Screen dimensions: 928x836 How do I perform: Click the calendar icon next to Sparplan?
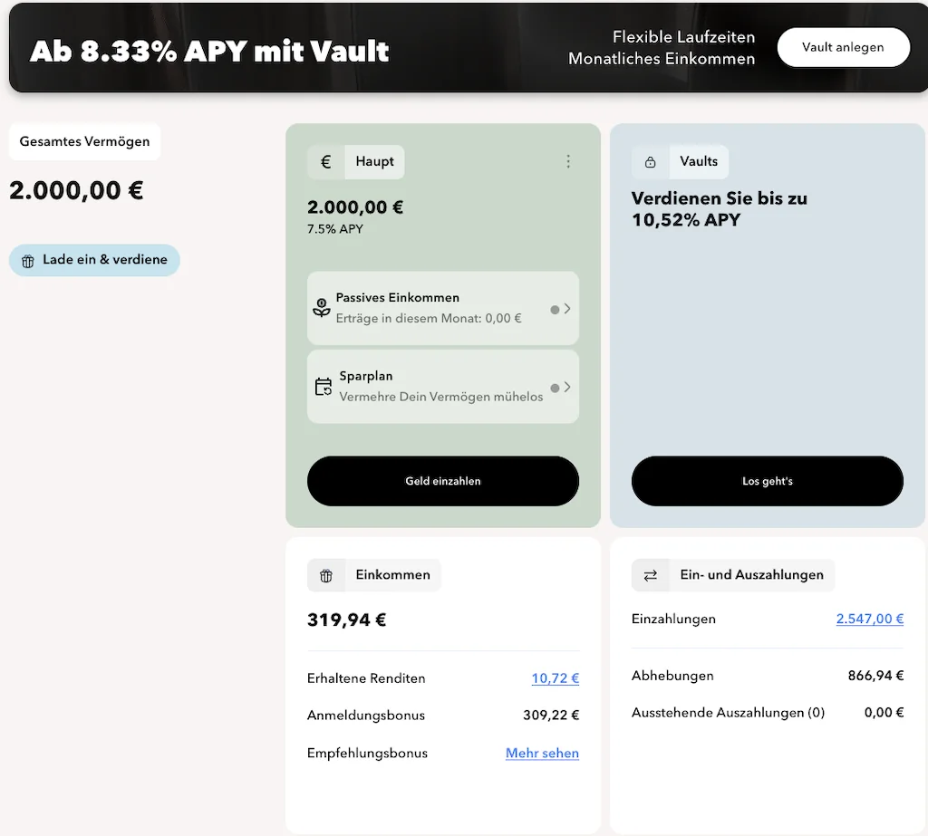click(323, 386)
